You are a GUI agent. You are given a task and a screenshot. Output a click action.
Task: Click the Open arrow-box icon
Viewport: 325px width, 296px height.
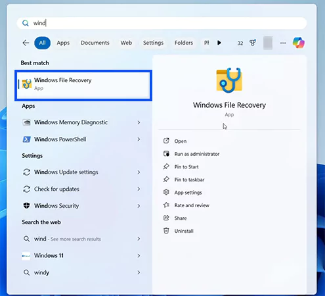166,141
